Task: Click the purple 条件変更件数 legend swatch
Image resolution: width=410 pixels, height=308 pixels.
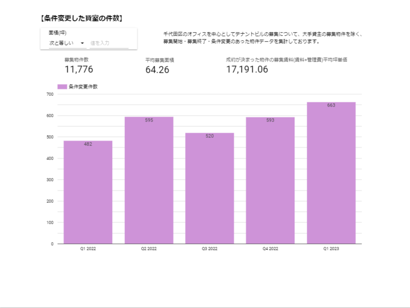Action: pos(62,87)
